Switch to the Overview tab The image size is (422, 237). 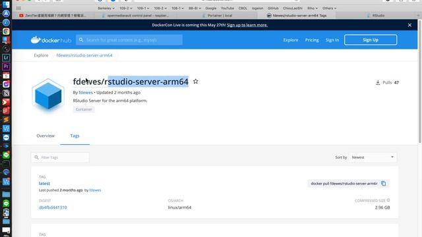pyautogui.click(x=45, y=136)
